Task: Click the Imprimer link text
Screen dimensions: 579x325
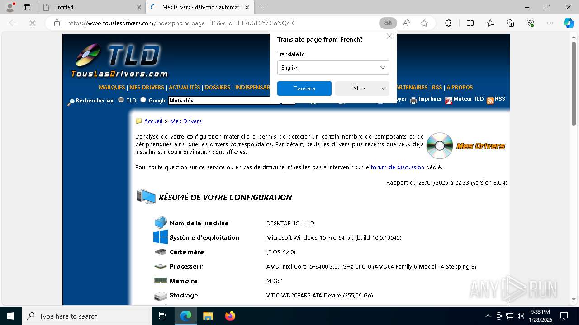Action: pos(430,99)
